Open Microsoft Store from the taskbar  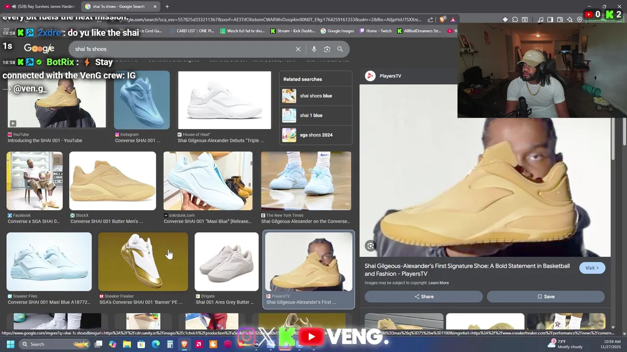pyautogui.click(x=141, y=344)
